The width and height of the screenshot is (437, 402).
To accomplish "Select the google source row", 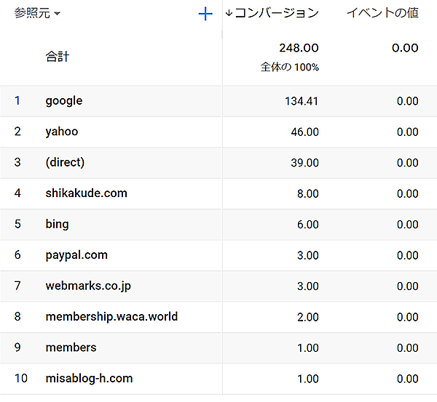I will point(64,101).
